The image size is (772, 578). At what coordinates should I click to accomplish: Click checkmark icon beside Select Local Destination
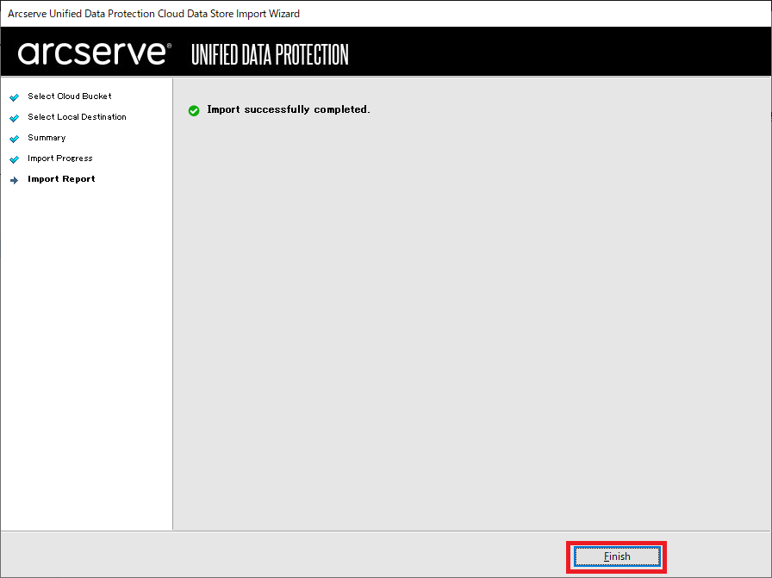(15, 118)
